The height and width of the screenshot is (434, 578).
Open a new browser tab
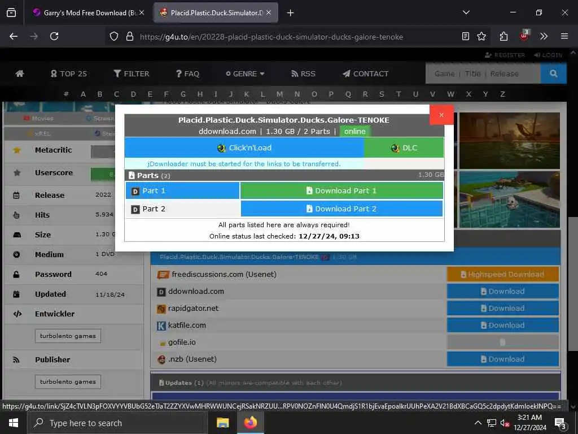pyautogui.click(x=291, y=13)
